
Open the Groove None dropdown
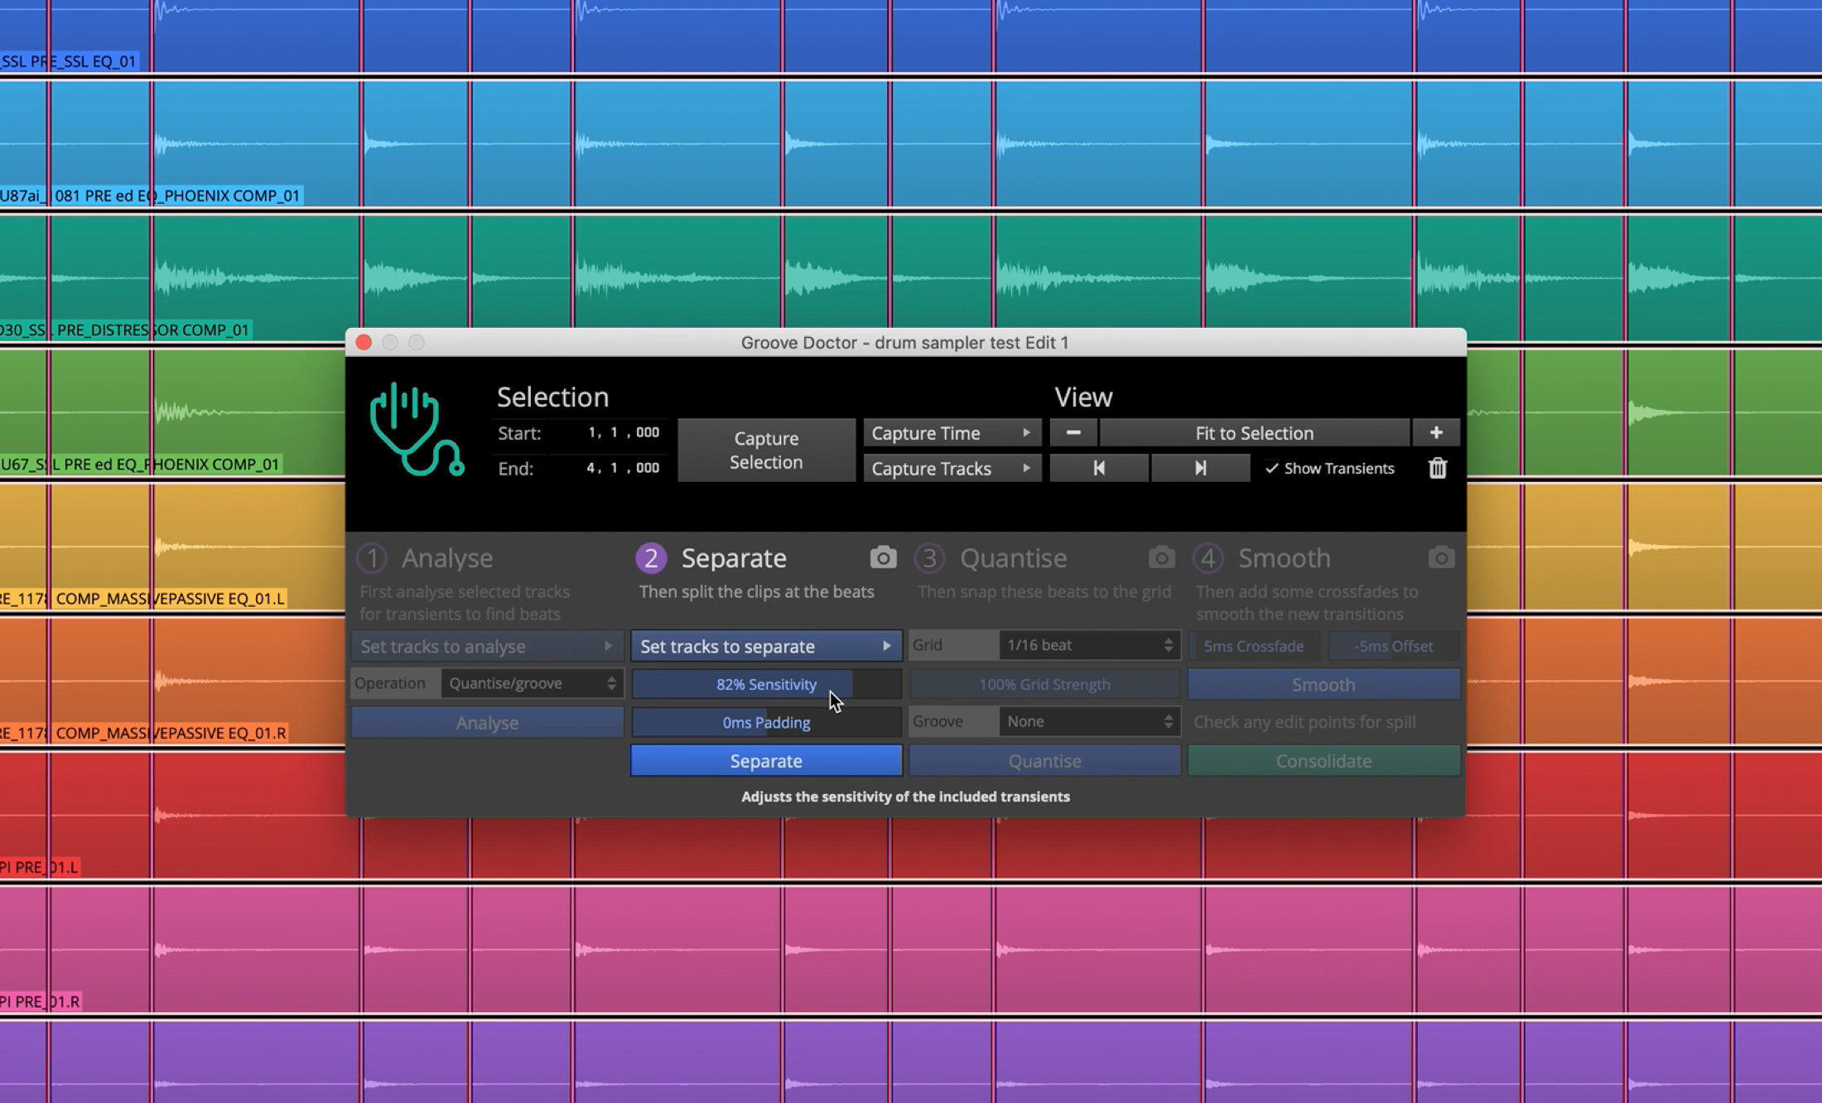[x=1088, y=721]
